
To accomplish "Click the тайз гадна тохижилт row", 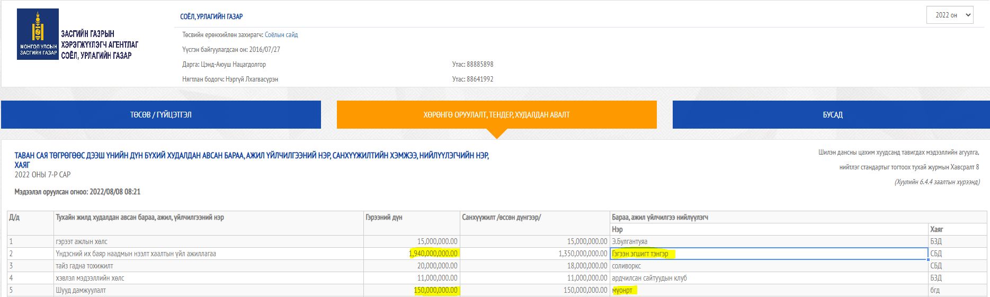I will tap(84, 266).
